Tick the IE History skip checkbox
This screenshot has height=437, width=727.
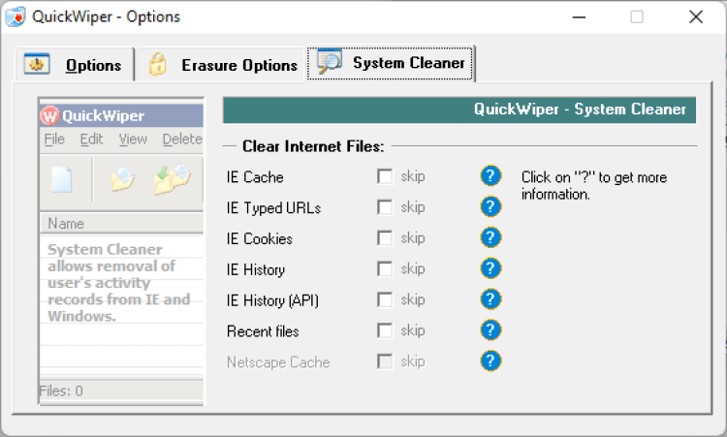[x=385, y=269]
